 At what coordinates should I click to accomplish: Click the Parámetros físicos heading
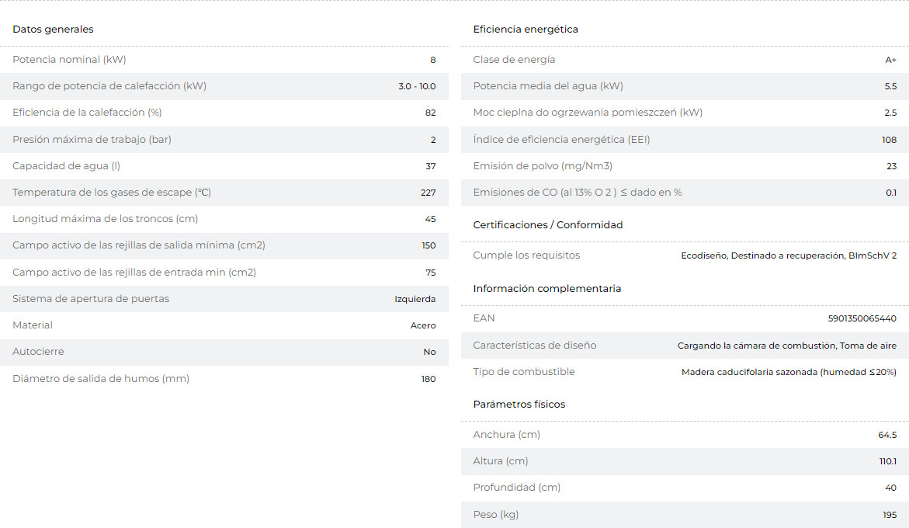[x=519, y=405]
